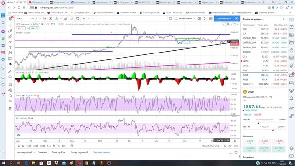Switch to the YTD time range

pos(49,146)
